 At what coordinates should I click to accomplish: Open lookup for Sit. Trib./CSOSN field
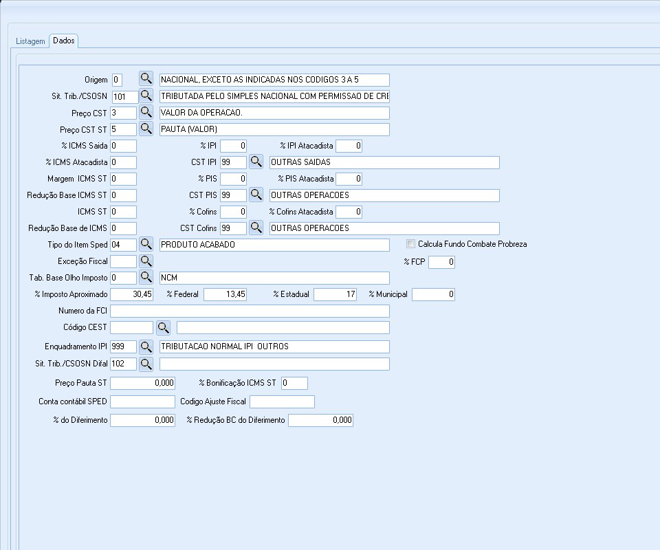click(x=146, y=96)
